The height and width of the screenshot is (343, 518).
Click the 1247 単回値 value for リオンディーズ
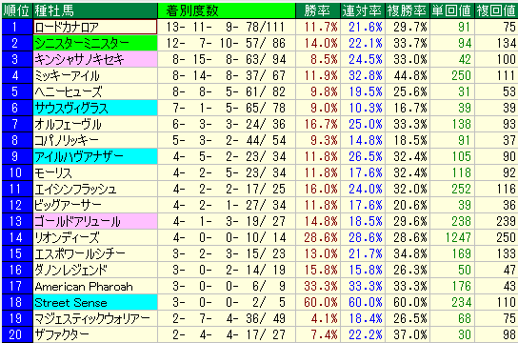[458, 237]
